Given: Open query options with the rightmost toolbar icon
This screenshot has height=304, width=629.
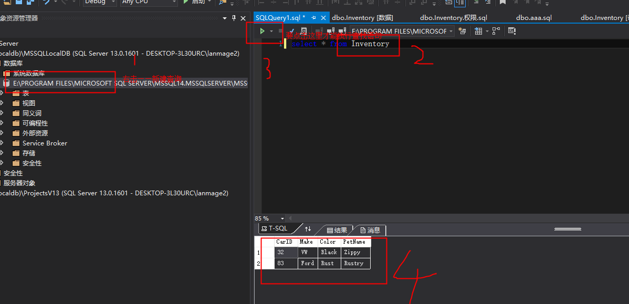Looking at the screenshot, I should (x=511, y=30).
